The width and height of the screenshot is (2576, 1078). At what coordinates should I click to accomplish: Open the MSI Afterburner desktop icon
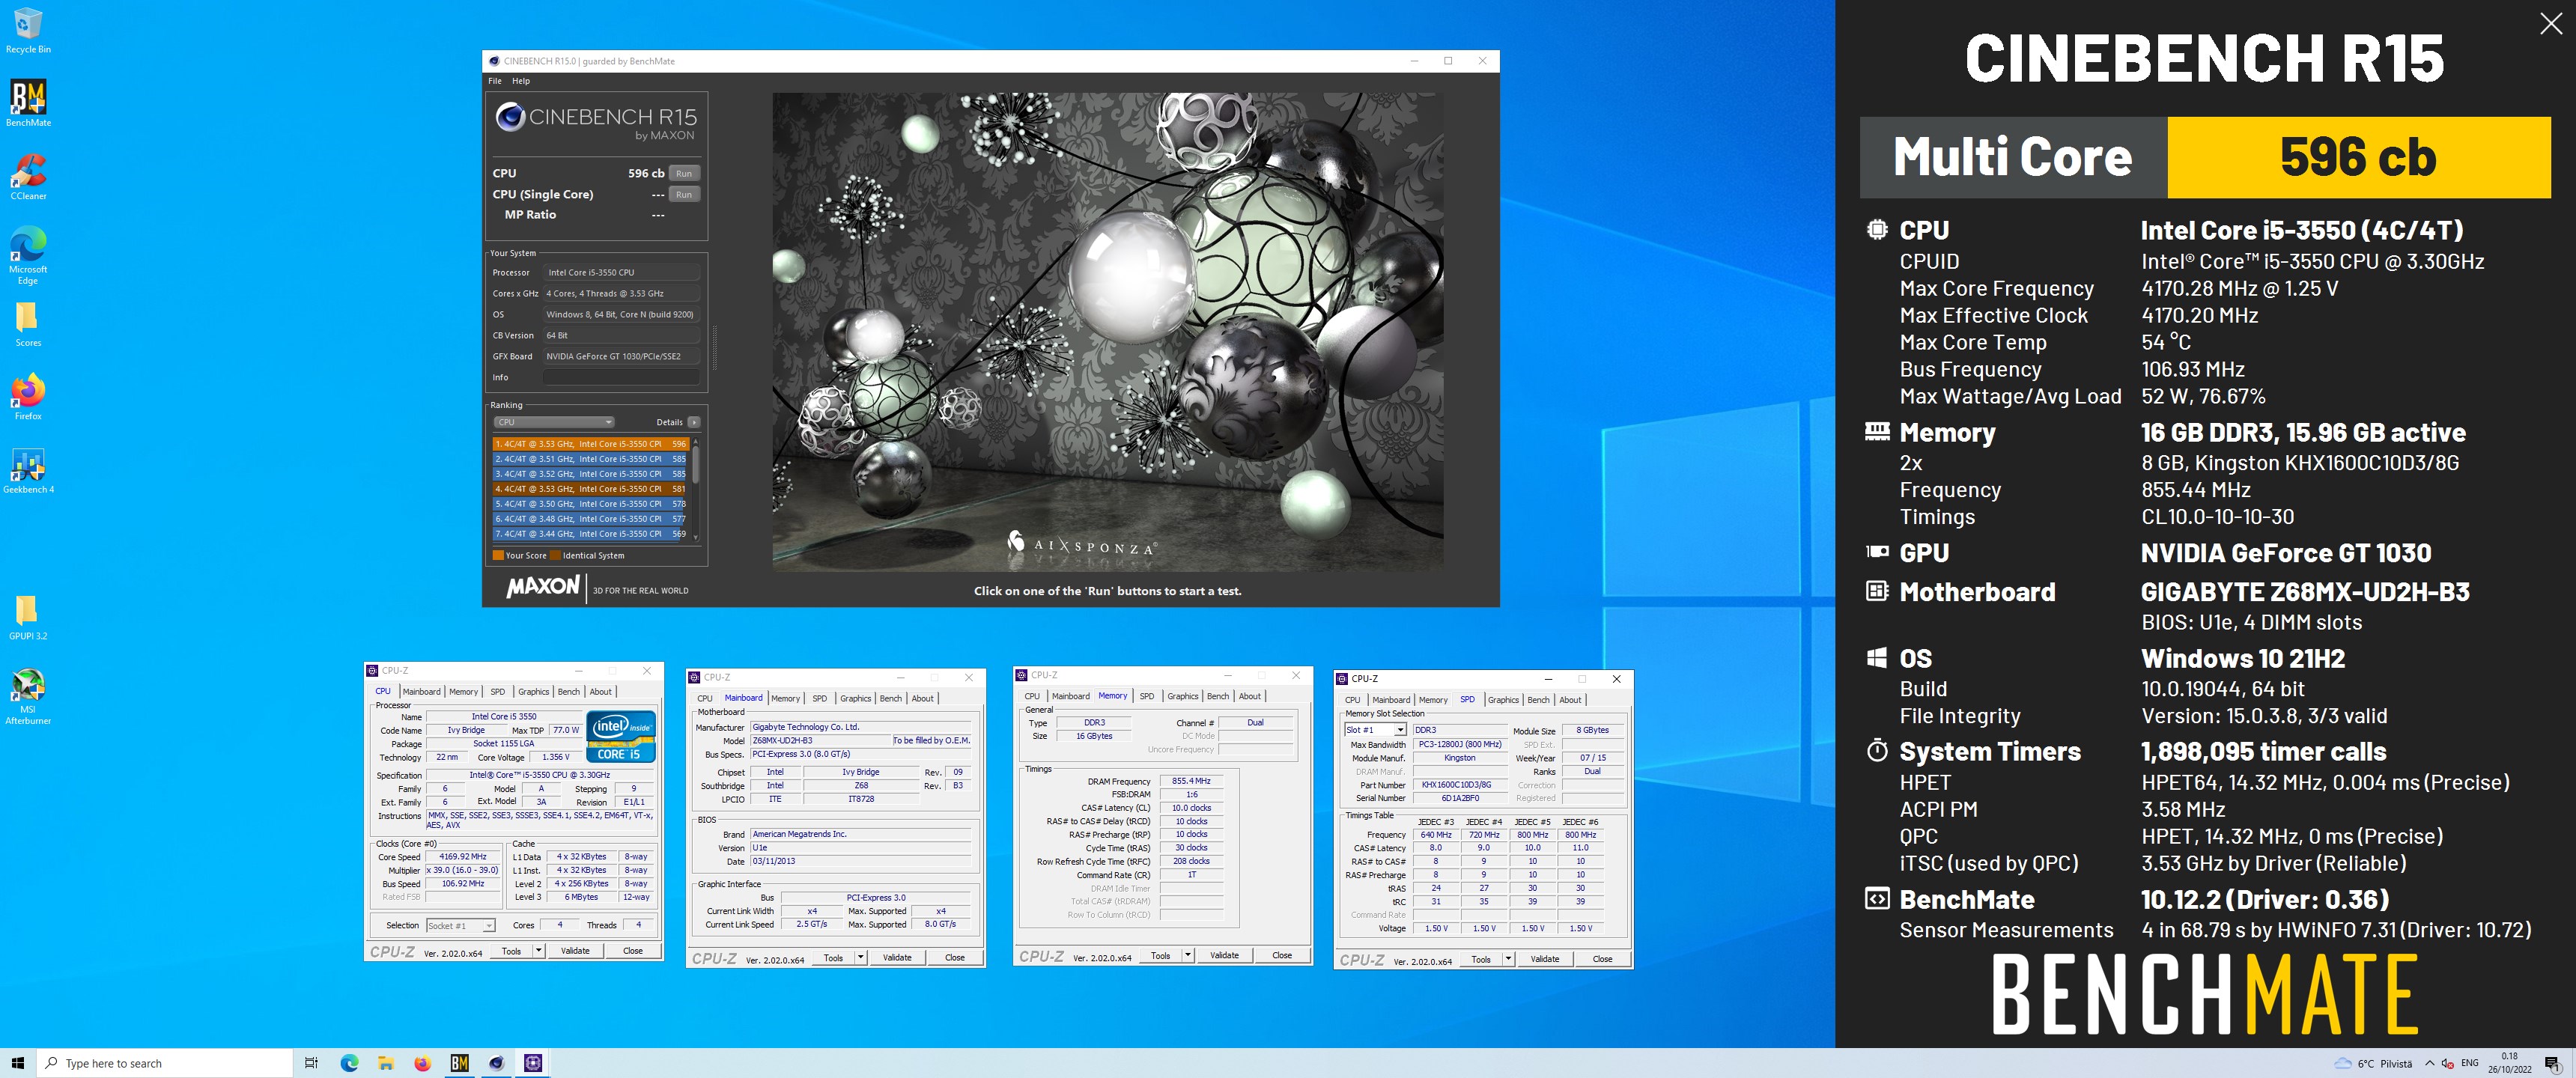point(28,696)
